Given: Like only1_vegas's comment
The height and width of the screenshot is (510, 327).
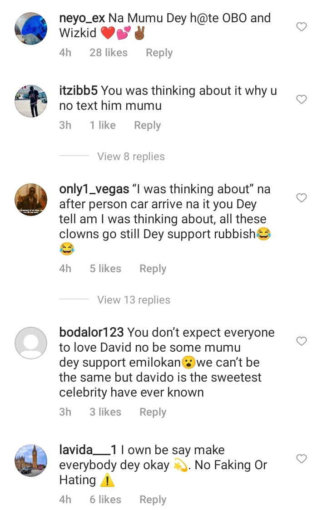Looking at the screenshot, I should coord(302,198).
